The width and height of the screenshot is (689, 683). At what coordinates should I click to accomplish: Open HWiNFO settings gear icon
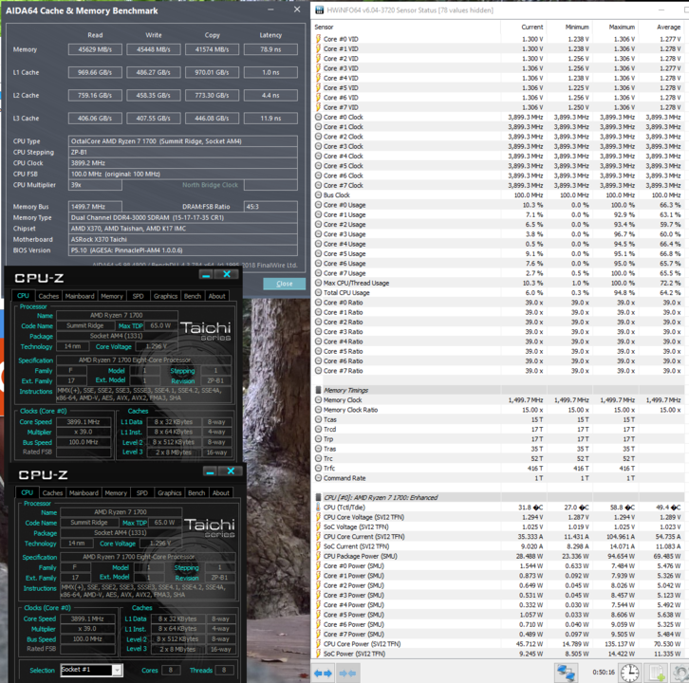[680, 673]
